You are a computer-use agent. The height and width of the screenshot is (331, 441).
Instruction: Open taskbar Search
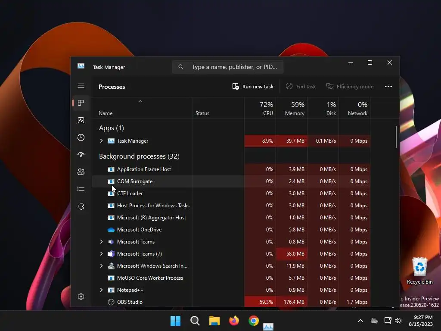point(195,321)
